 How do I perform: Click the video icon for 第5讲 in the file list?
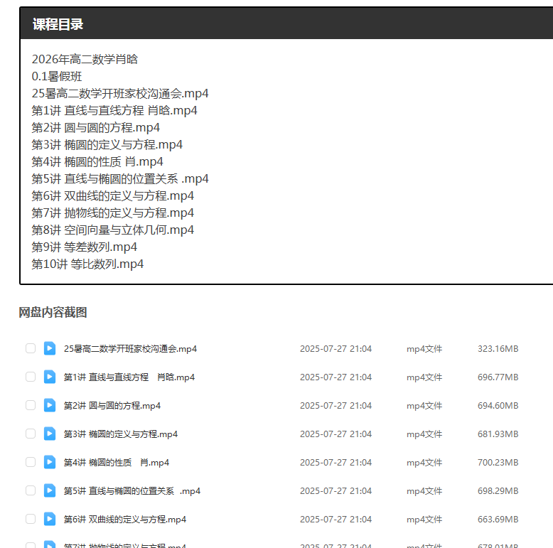pos(49,490)
